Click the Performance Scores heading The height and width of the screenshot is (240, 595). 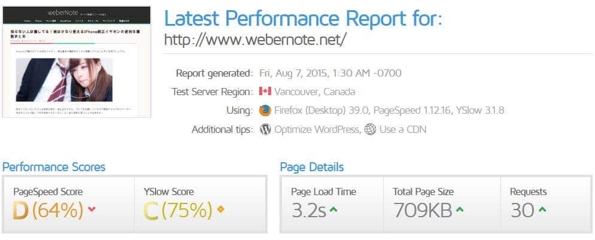54,167
